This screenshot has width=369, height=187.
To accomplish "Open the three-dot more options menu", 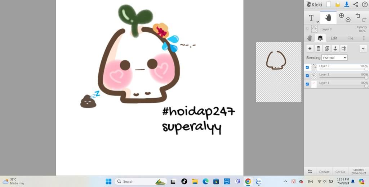I will [x=364, y=38].
